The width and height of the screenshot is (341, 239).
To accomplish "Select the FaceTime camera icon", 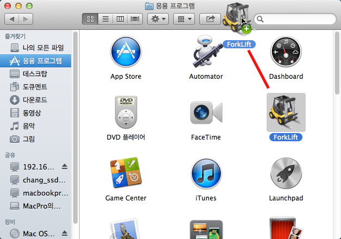I will (x=206, y=112).
